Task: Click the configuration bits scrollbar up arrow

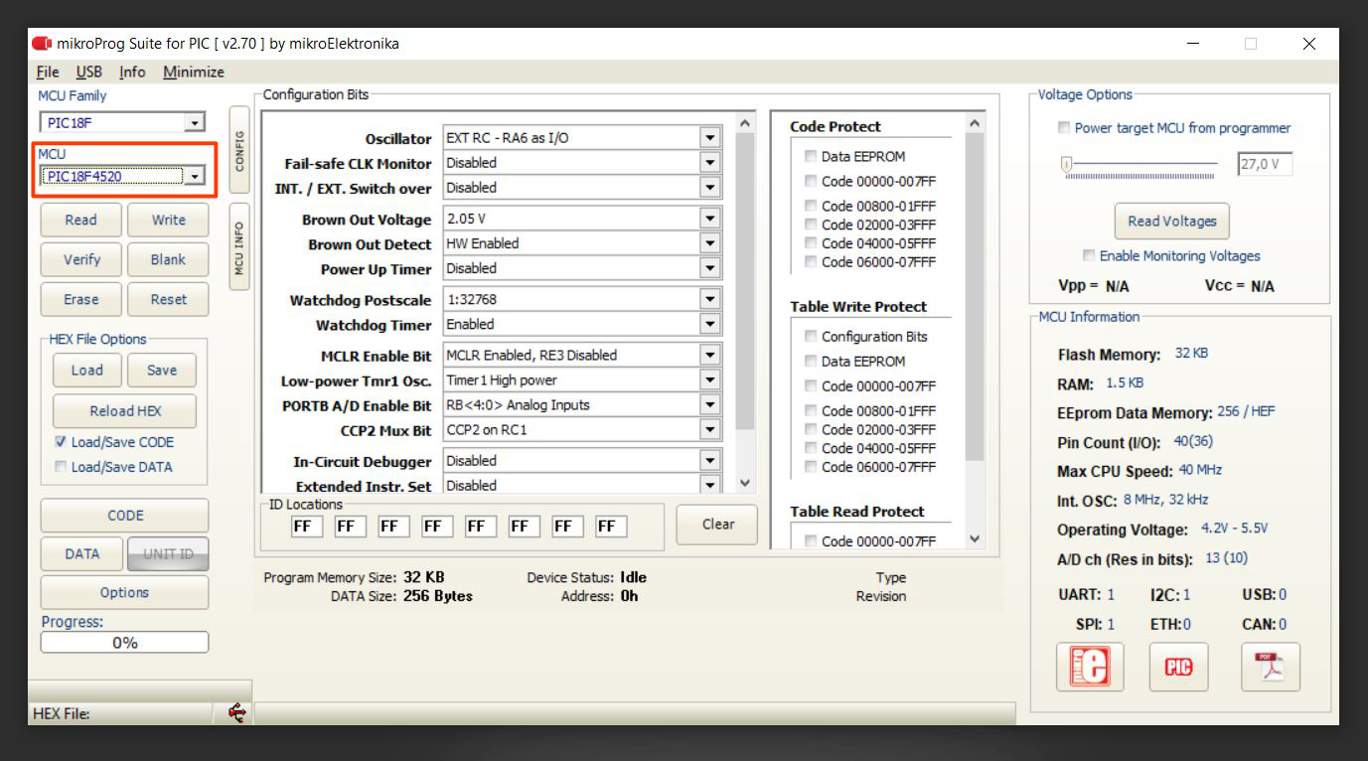Action: [x=746, y=123]
